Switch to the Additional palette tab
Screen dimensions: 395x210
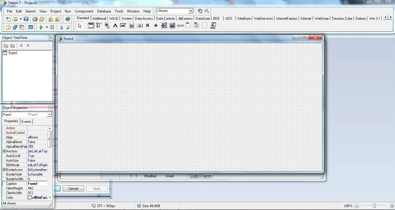pyautogui.click(x=99, y=18)
